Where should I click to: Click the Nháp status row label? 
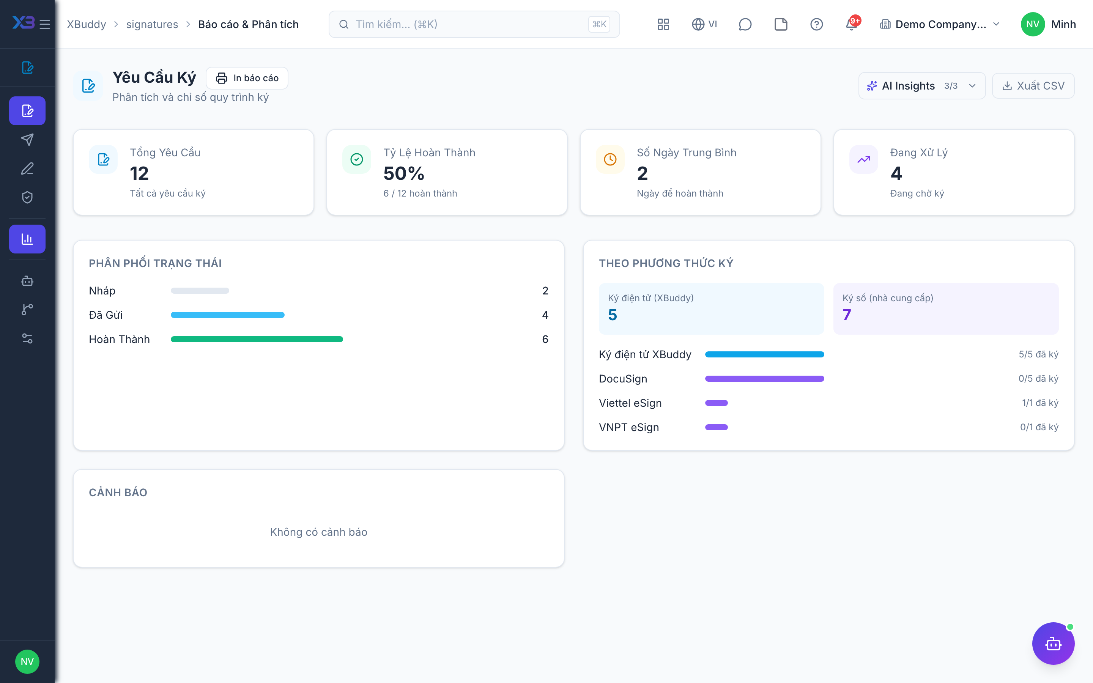point(102,290)
